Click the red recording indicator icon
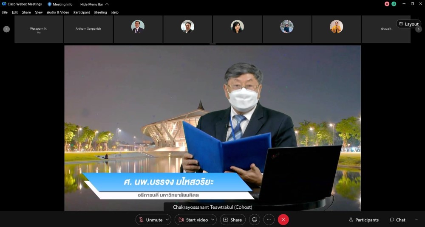This screenshot has width=425, height=227. [387, 4]
